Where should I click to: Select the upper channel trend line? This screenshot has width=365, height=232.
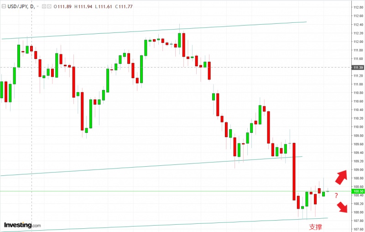pos(137,31)
